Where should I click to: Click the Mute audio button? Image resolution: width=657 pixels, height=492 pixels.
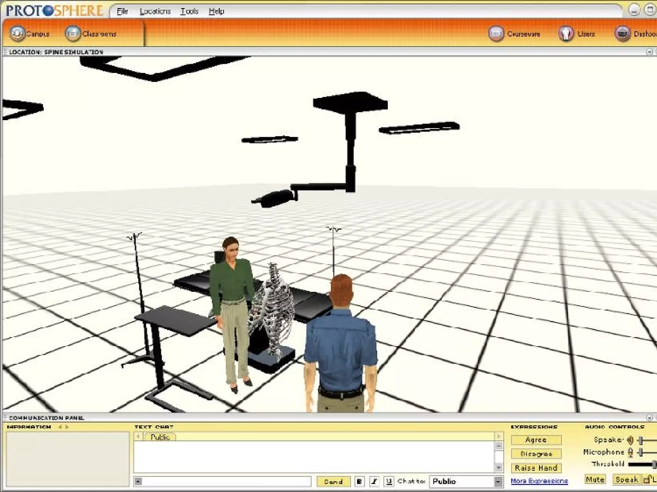click(595, 480)
